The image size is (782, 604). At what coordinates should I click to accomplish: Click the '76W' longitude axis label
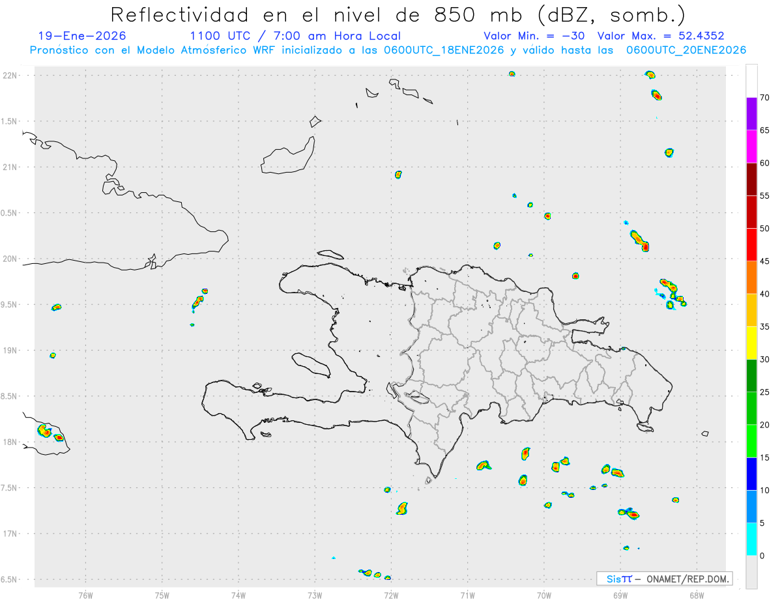(x=85, y=595)
